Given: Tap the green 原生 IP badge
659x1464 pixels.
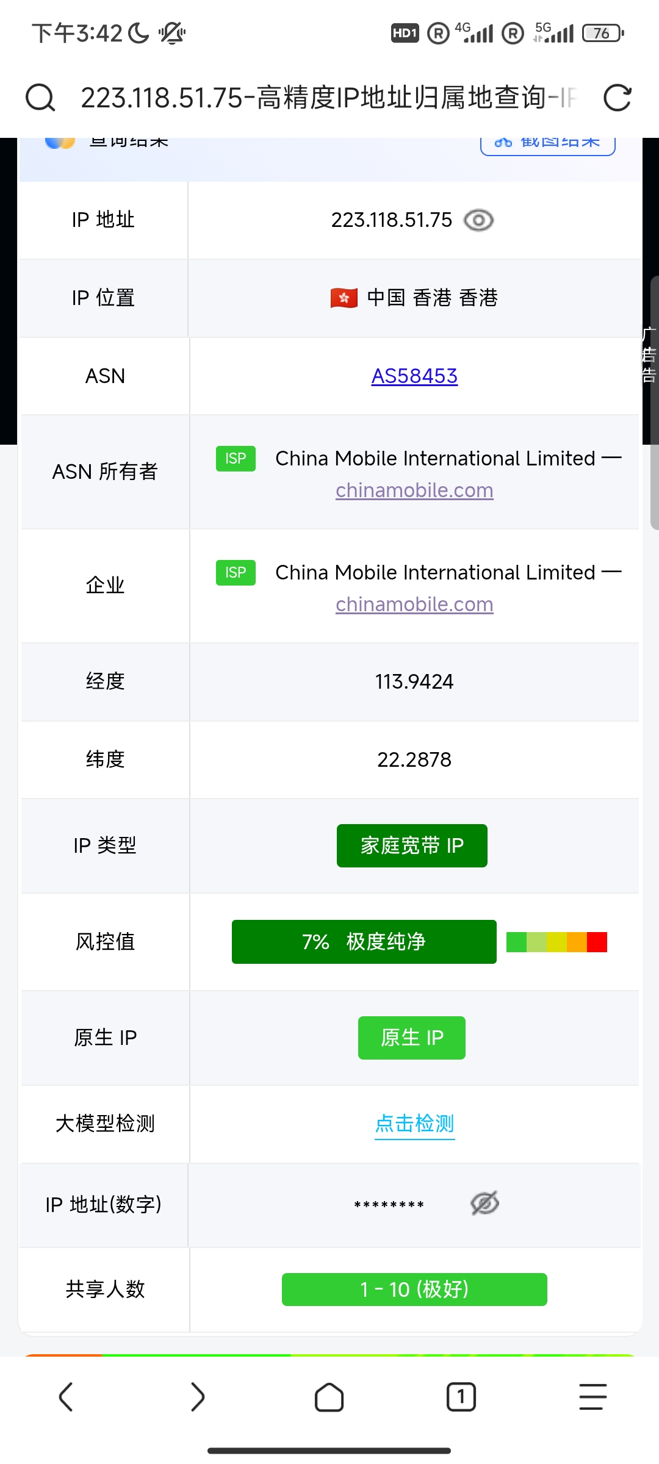Looking at the screenshot, I should point(411,1038).
